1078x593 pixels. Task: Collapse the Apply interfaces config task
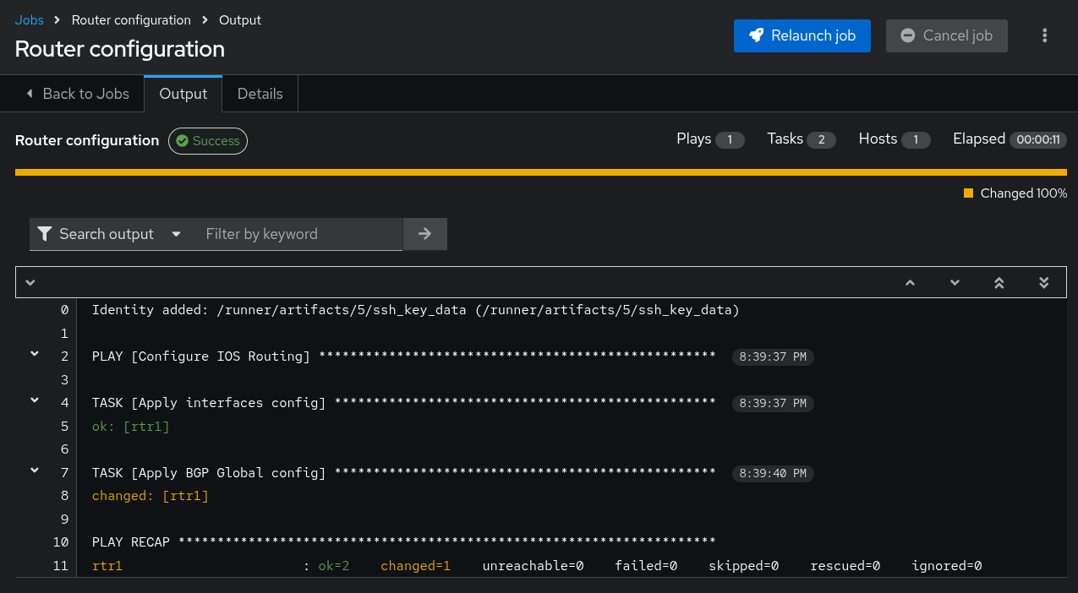tap(35, 400)
